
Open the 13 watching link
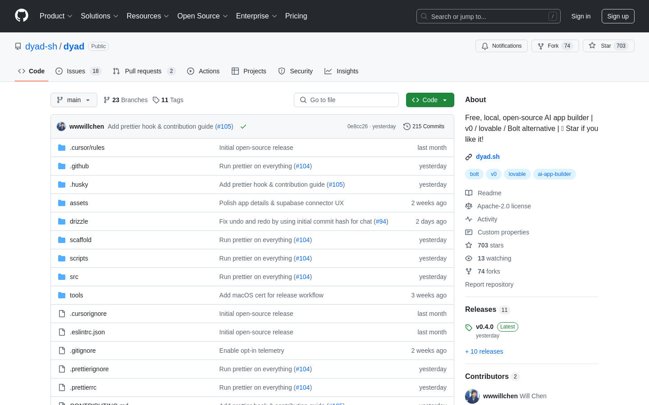[x=494, y=258]
